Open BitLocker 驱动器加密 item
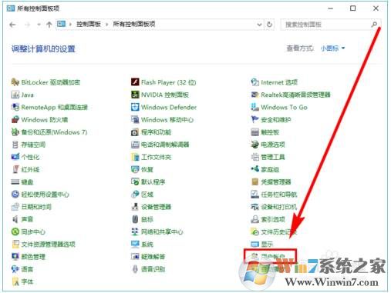391x293 pixels. 46,82
